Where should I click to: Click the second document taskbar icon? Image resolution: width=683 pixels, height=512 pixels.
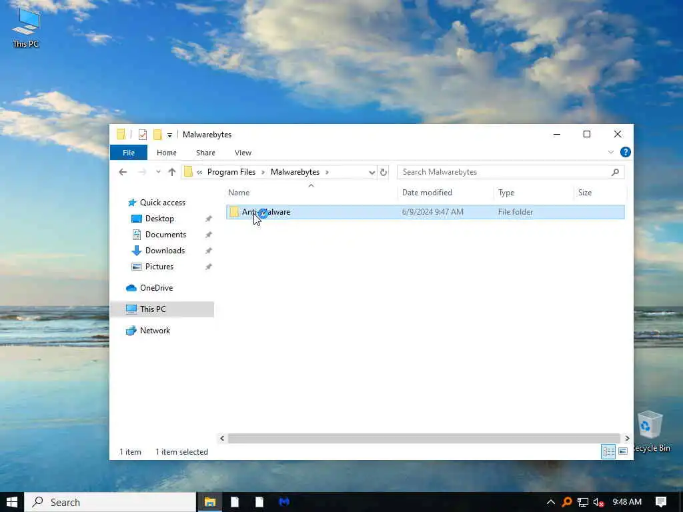259,502
